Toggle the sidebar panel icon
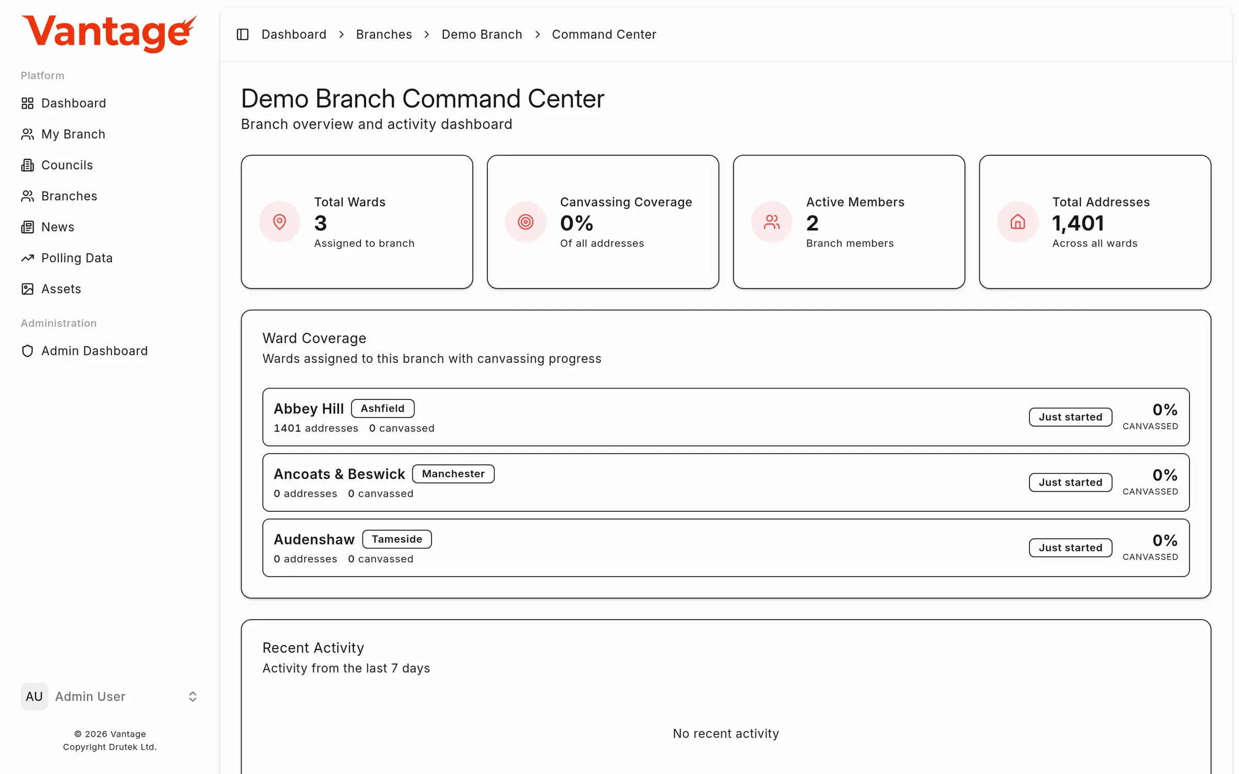The image size is (1239, 774). coord(243,35)
